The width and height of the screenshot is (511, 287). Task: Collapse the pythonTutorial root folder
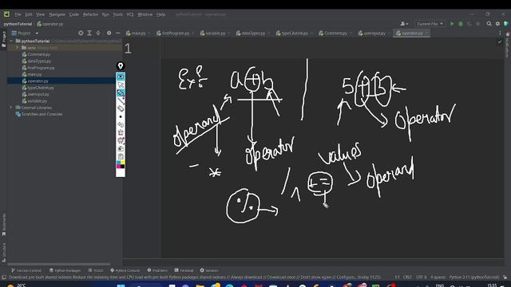tap(10, 41)
